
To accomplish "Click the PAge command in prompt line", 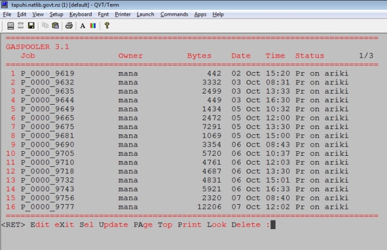I will click(x=143, y=224).
